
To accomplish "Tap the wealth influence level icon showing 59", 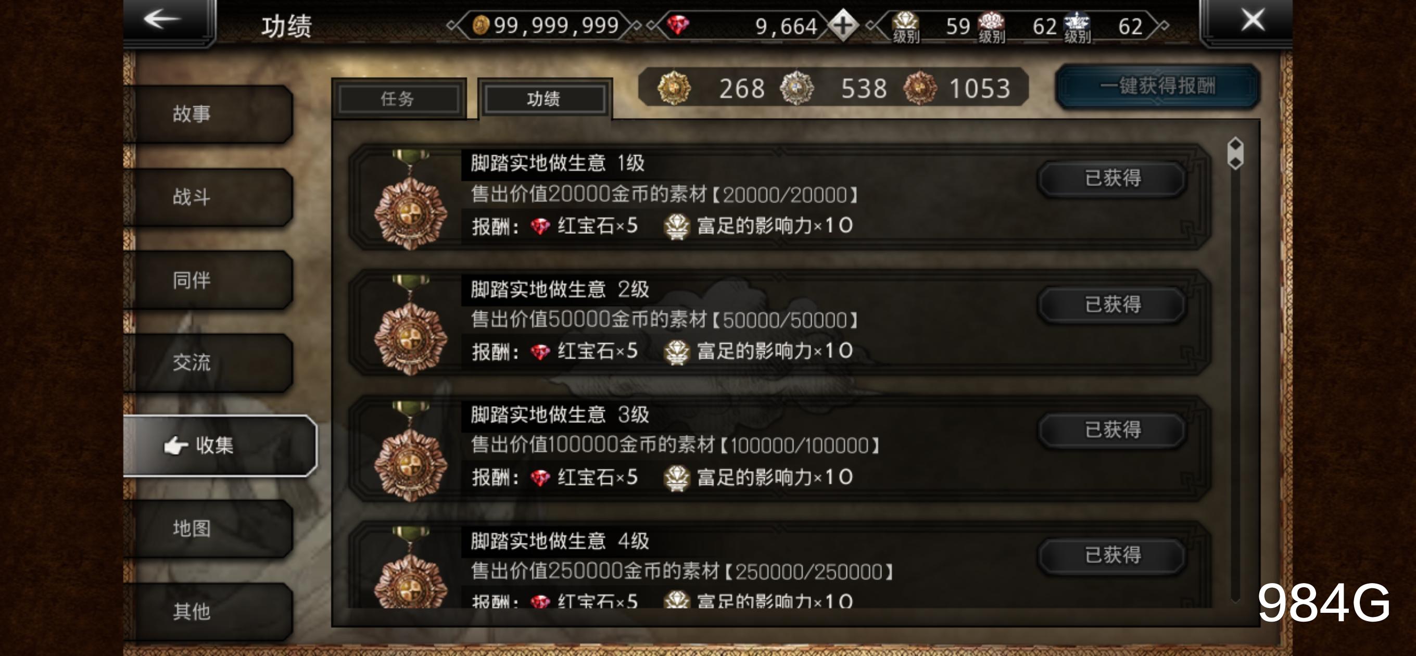I will pos(905,27).
